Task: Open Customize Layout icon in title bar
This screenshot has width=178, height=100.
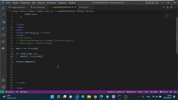Action: point(157,2)
